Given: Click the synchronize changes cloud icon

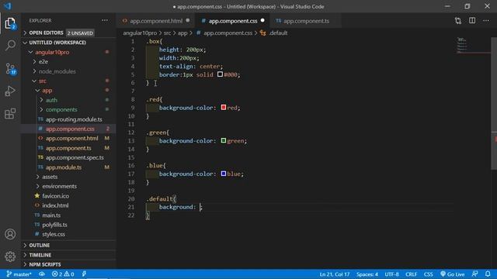Looking at the screenshot, I should pos(42,274).
